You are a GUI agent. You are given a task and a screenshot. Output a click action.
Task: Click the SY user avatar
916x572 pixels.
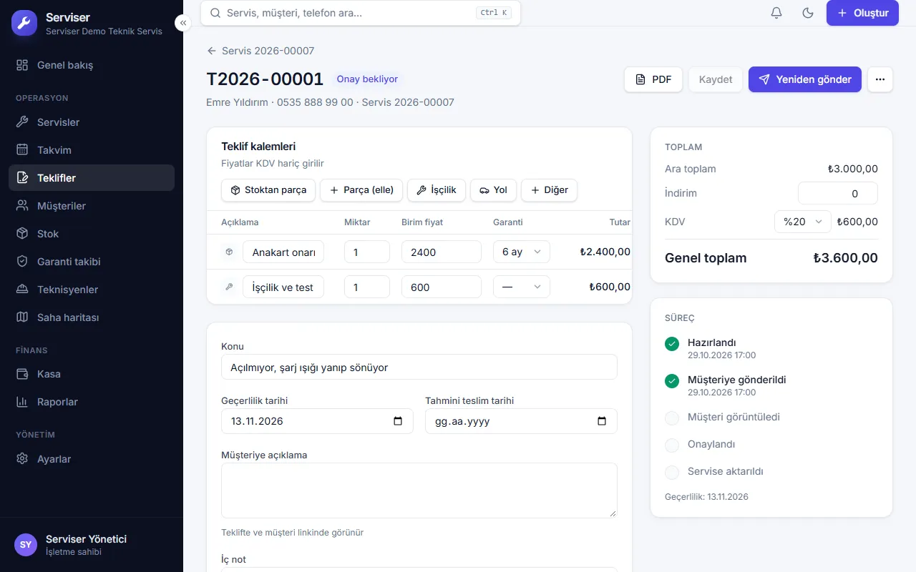(26, 545)
